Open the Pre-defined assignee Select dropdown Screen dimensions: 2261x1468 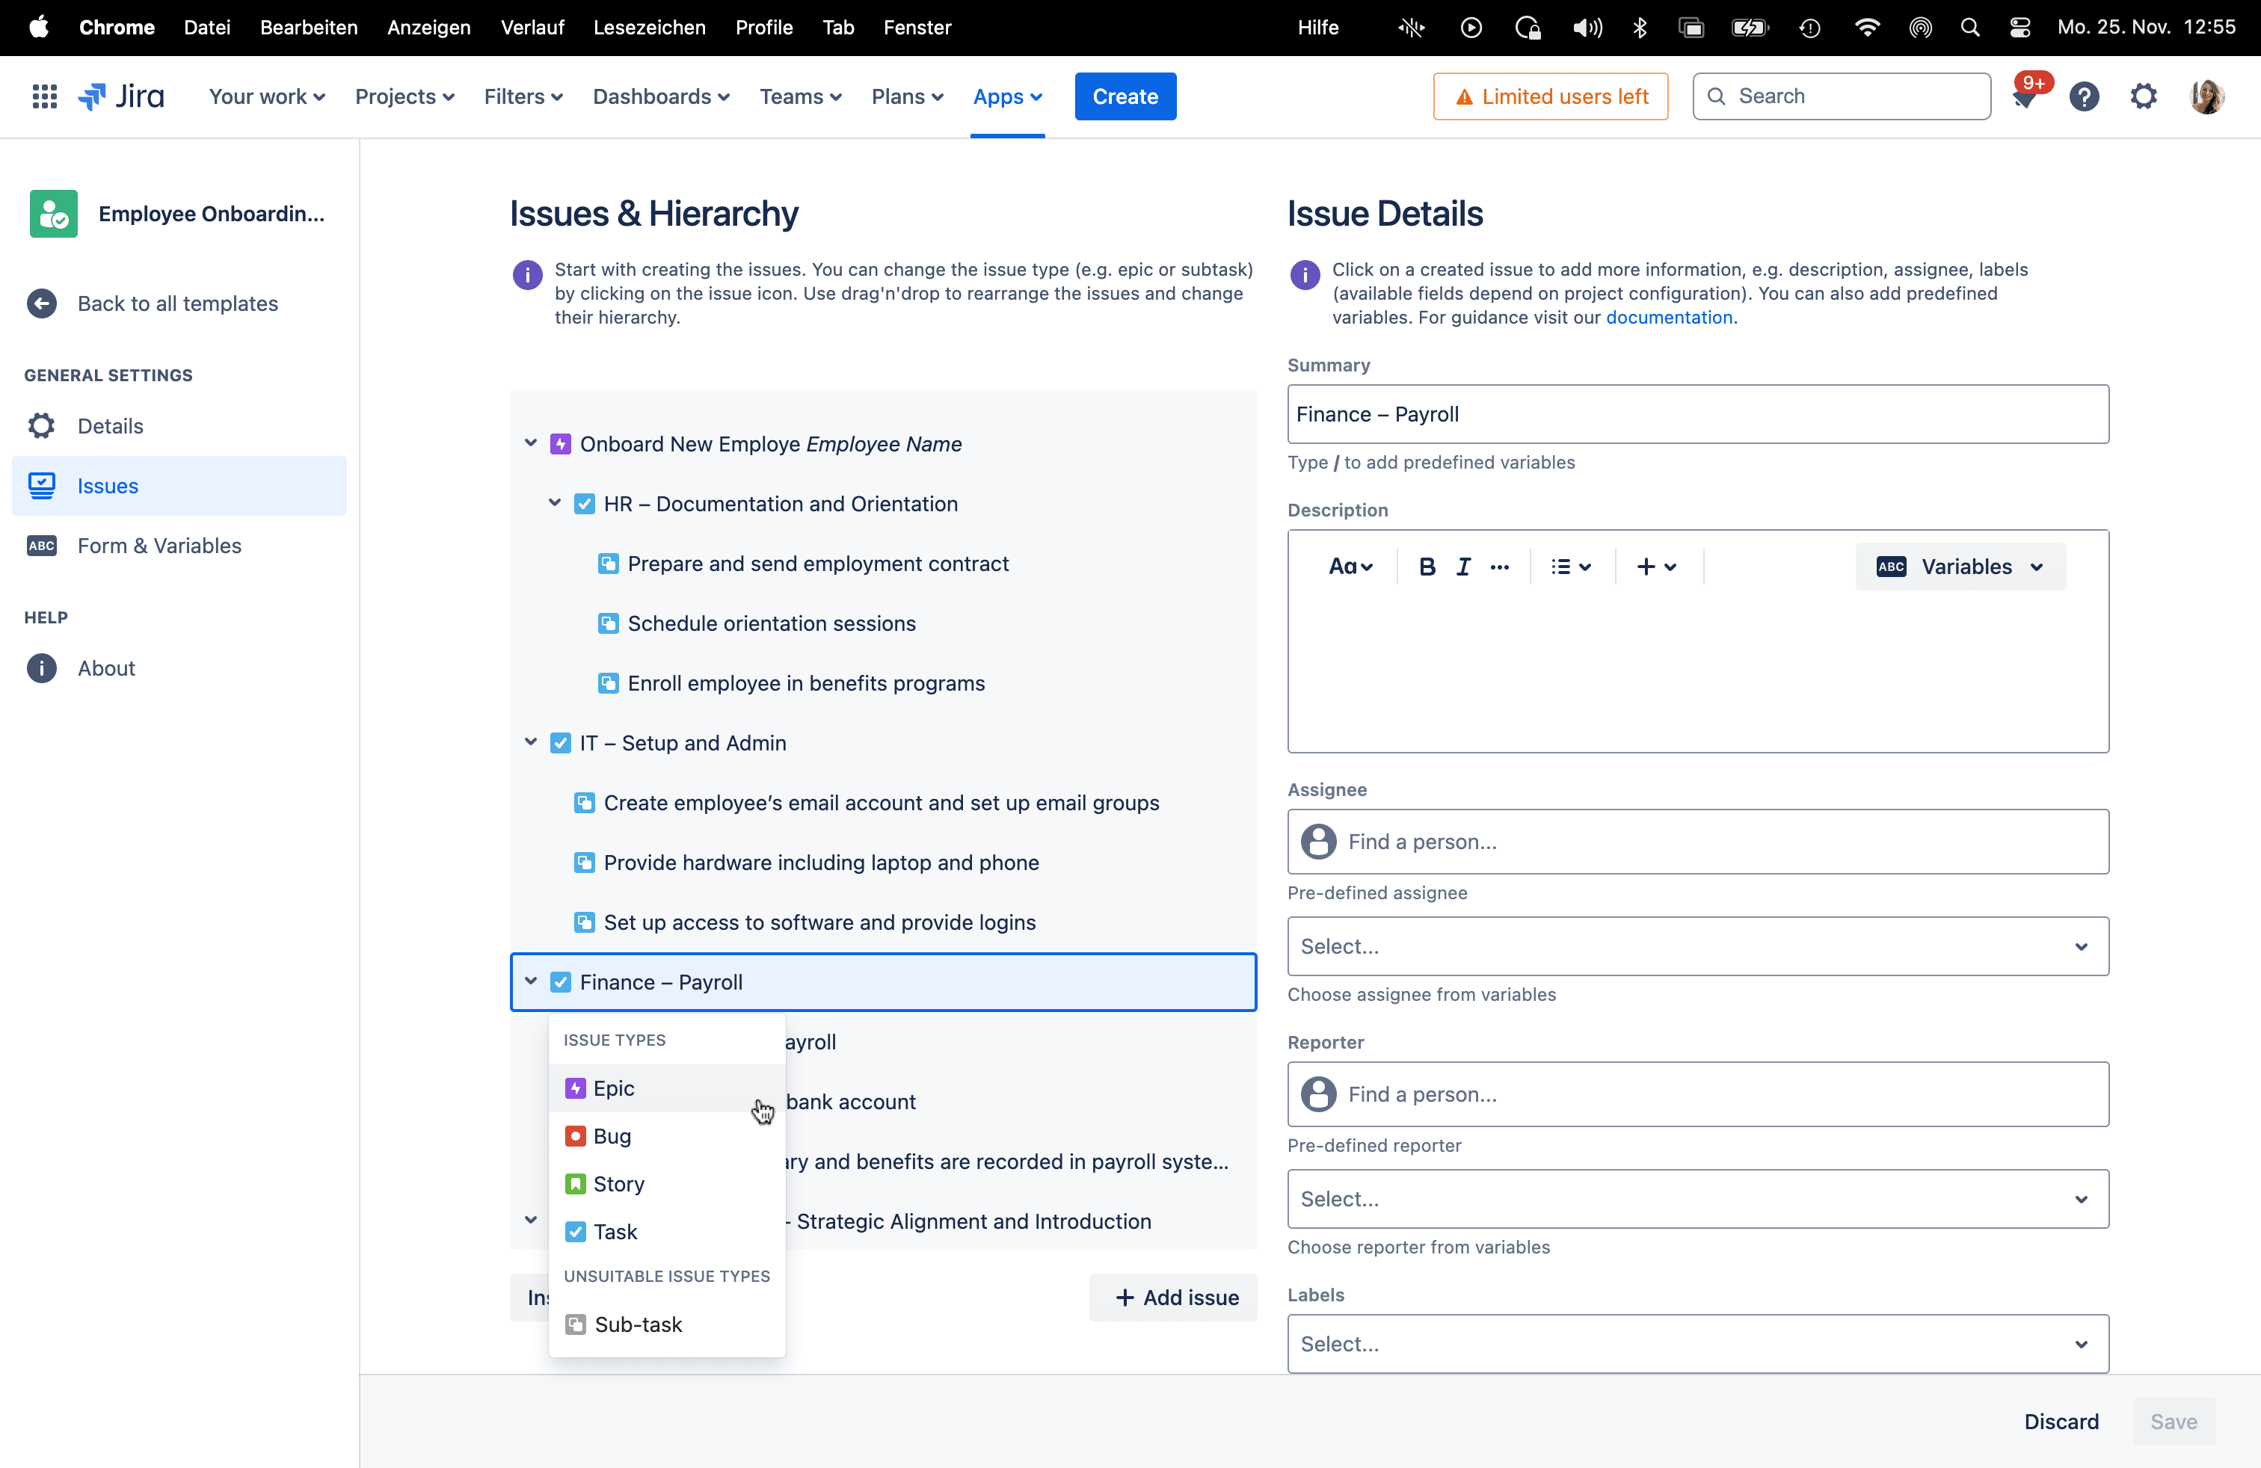(x=1696, y=946)
